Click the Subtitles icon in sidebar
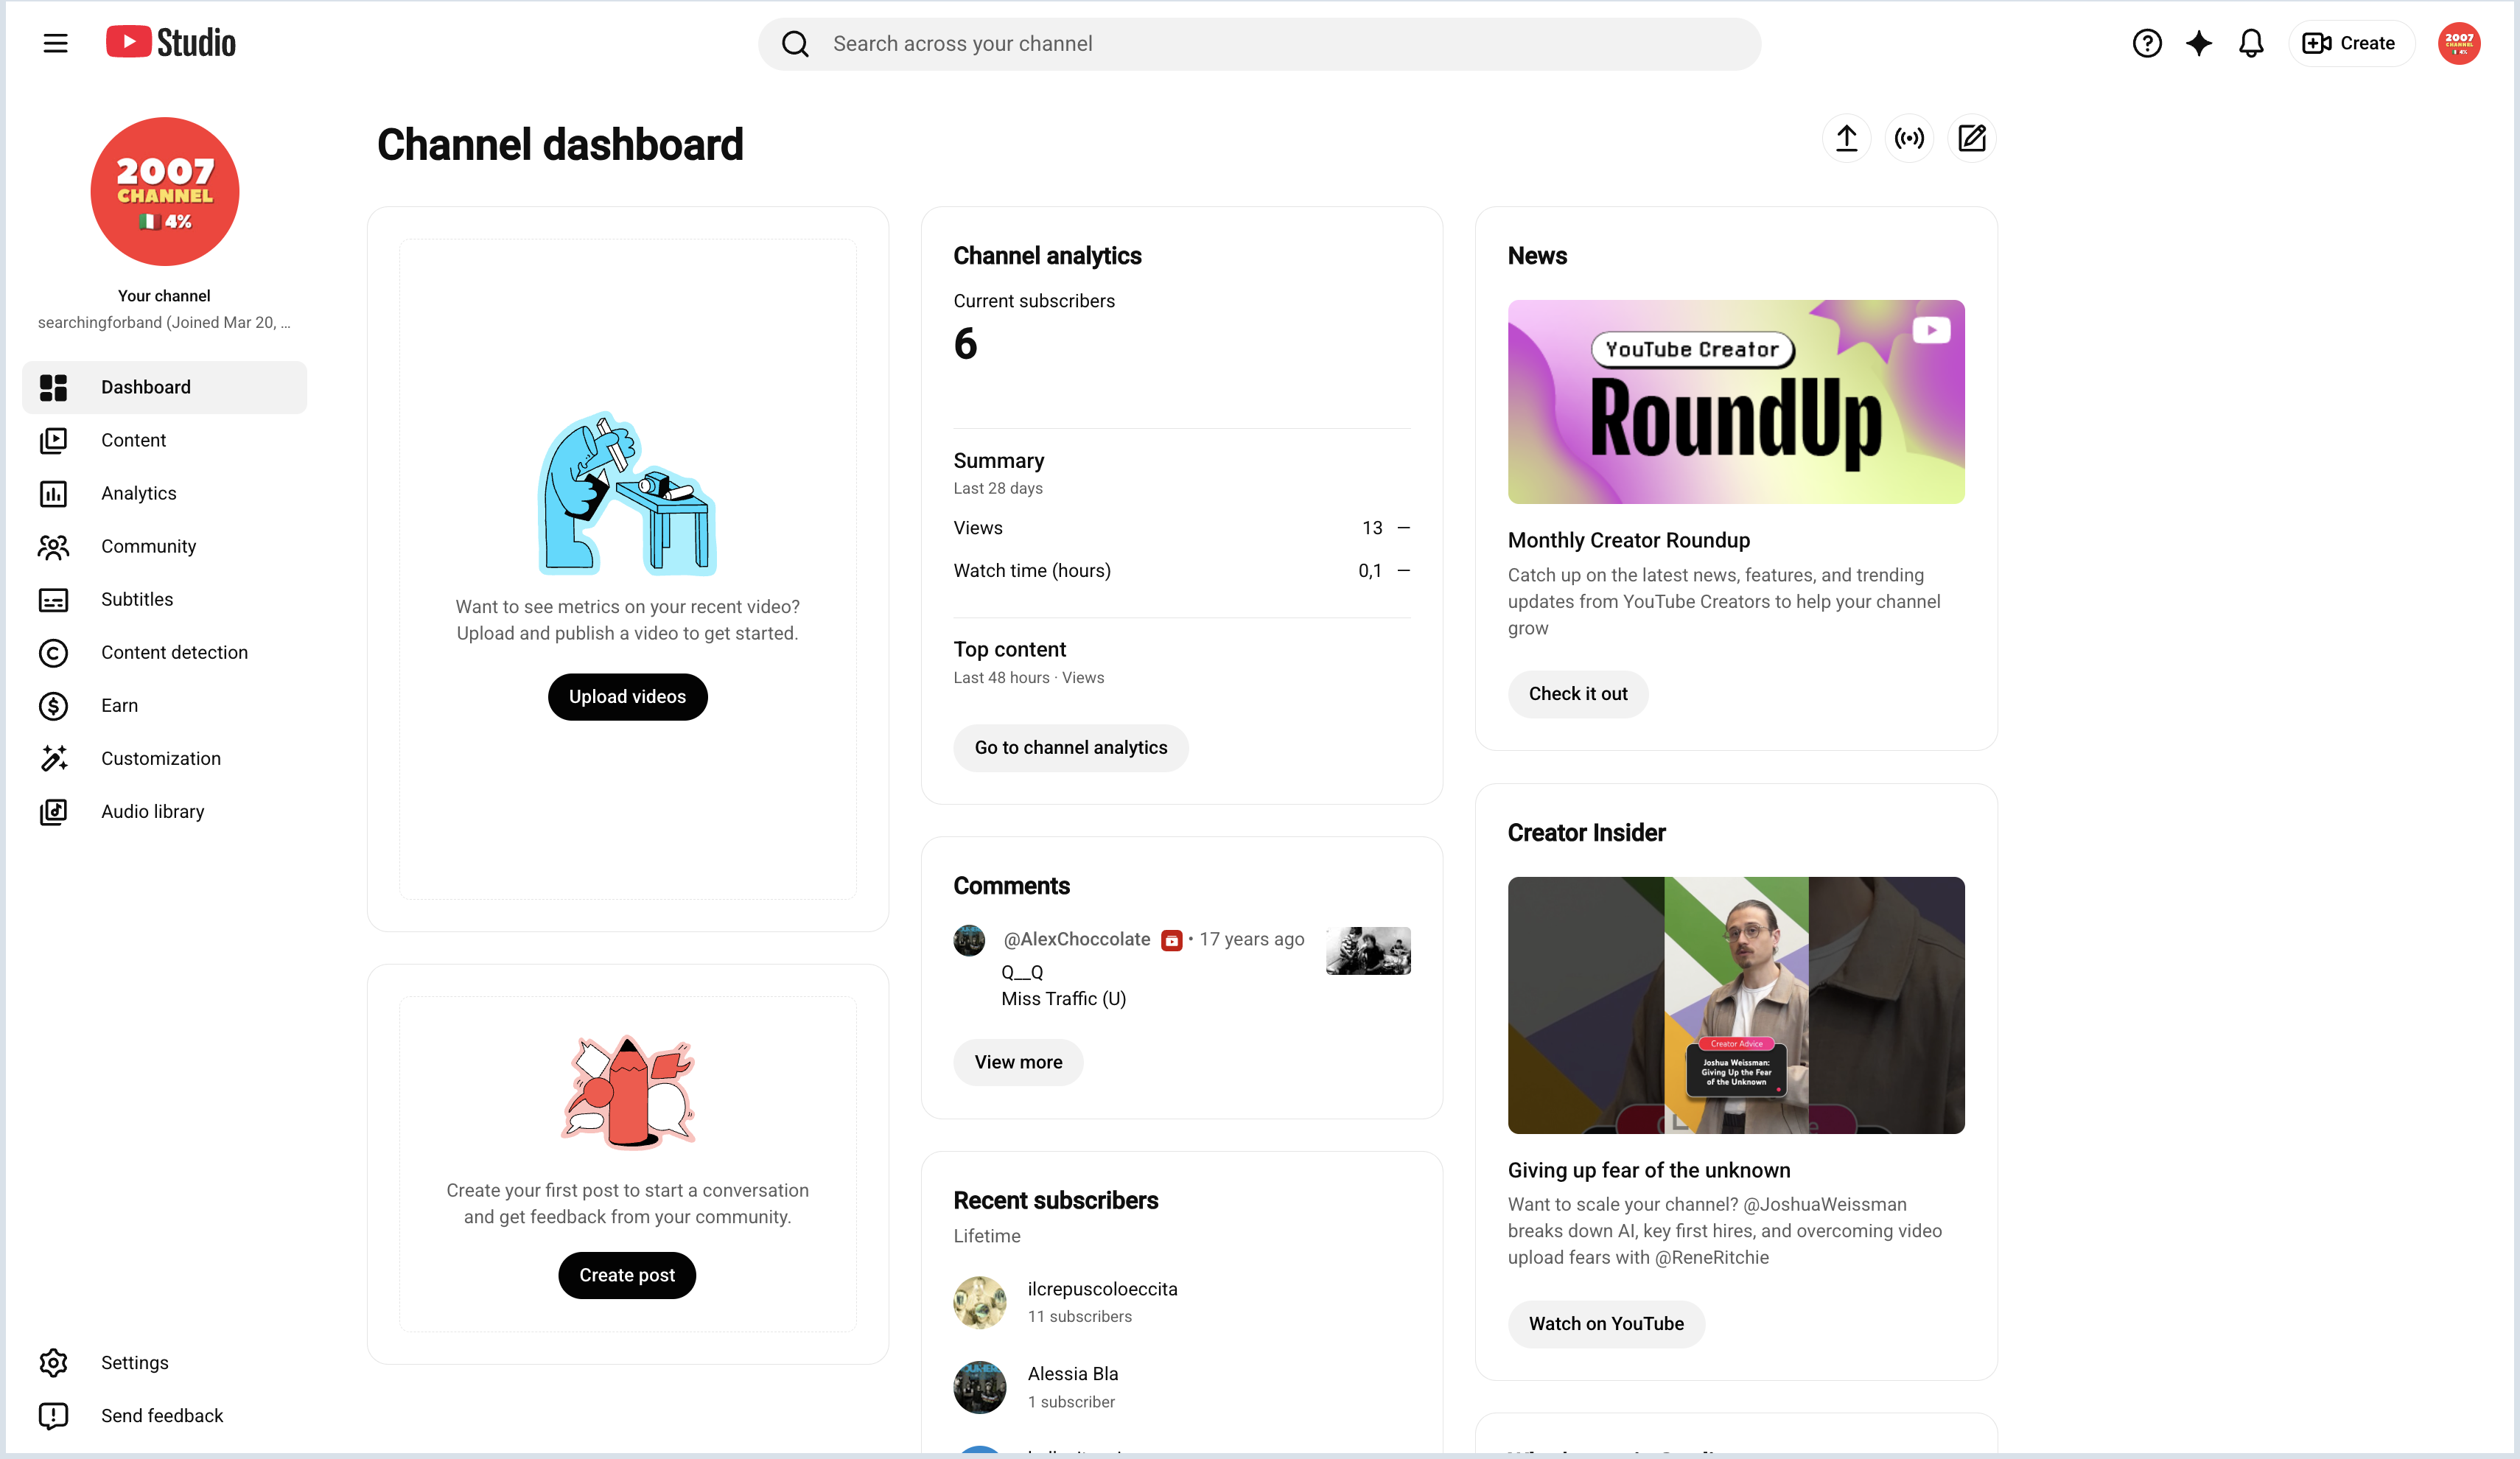The width and height of the screenshot is (2520, 1459). [x=53, y=599]
